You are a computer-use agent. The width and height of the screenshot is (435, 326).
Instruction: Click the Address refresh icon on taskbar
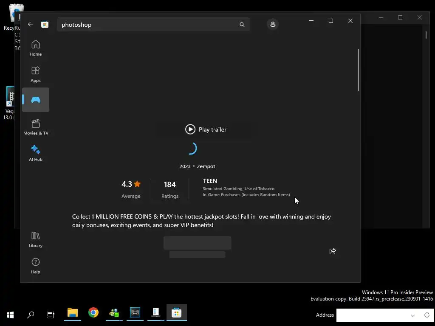click(x=427, y=315)
